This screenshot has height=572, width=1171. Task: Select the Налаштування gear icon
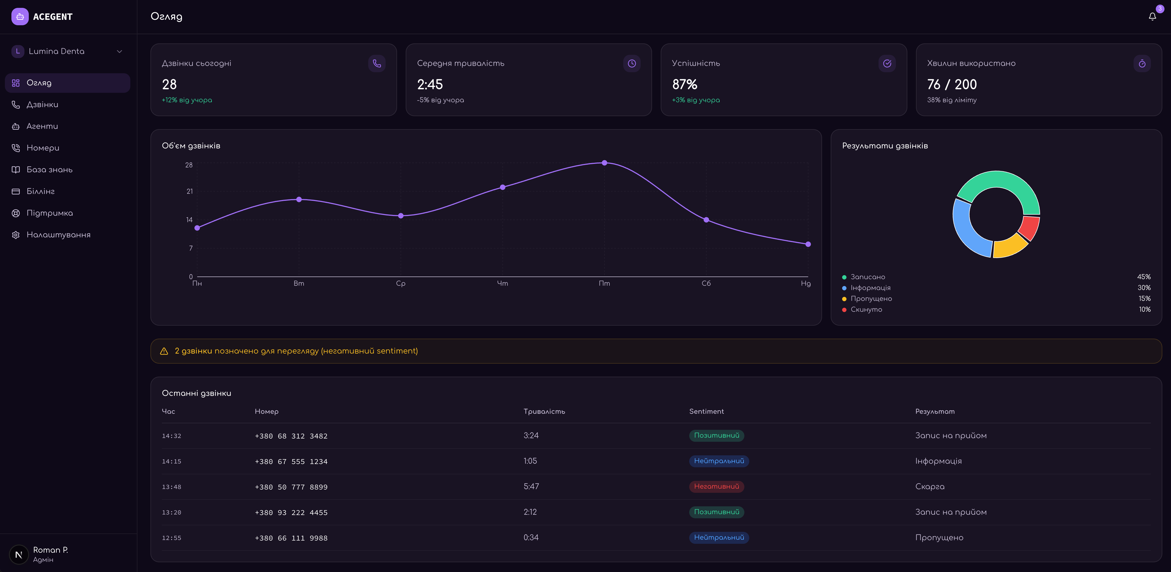click(x=15, y=234)
